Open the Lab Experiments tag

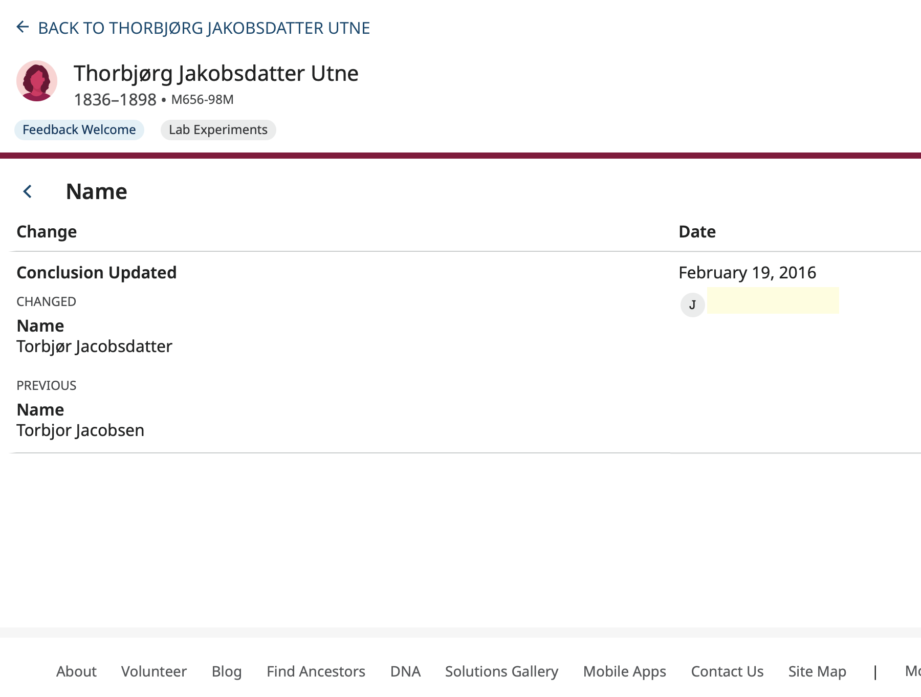[x=218, y=130]
